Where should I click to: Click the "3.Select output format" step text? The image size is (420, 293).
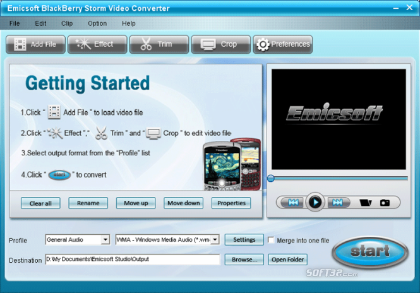point(86,153)
